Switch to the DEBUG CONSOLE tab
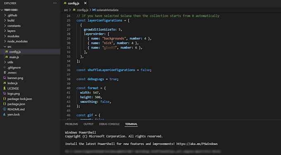Viewport: 281px width, 155px height. click(109, 124)
